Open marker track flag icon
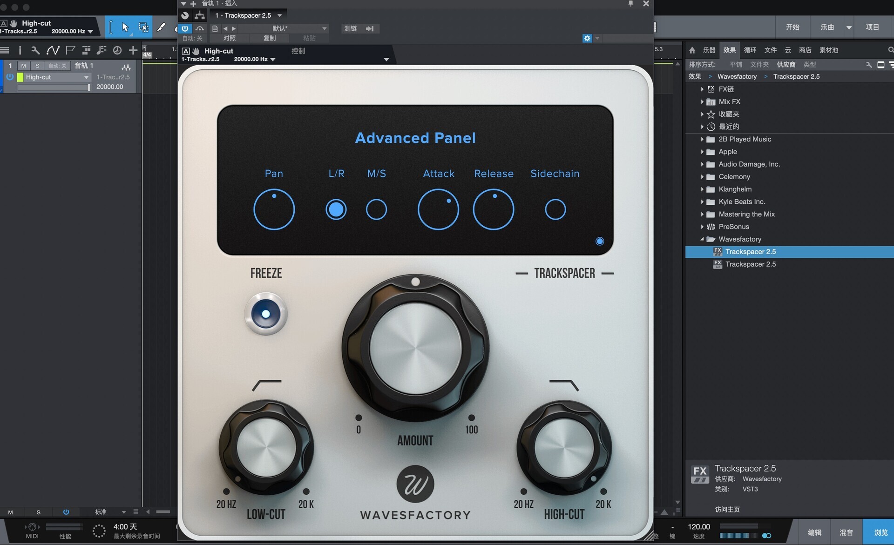The width and height of the screenshot is (894, 545). click(70, 50)
